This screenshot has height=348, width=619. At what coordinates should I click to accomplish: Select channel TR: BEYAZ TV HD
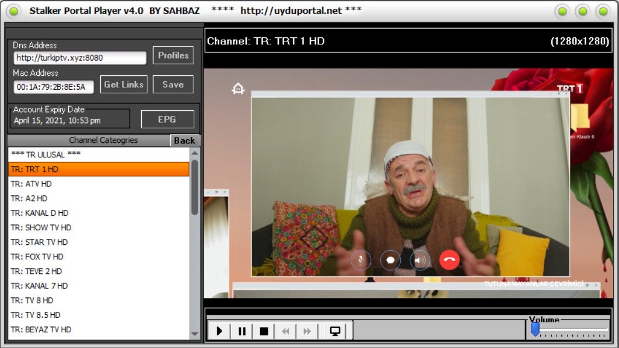click(99, 330)
